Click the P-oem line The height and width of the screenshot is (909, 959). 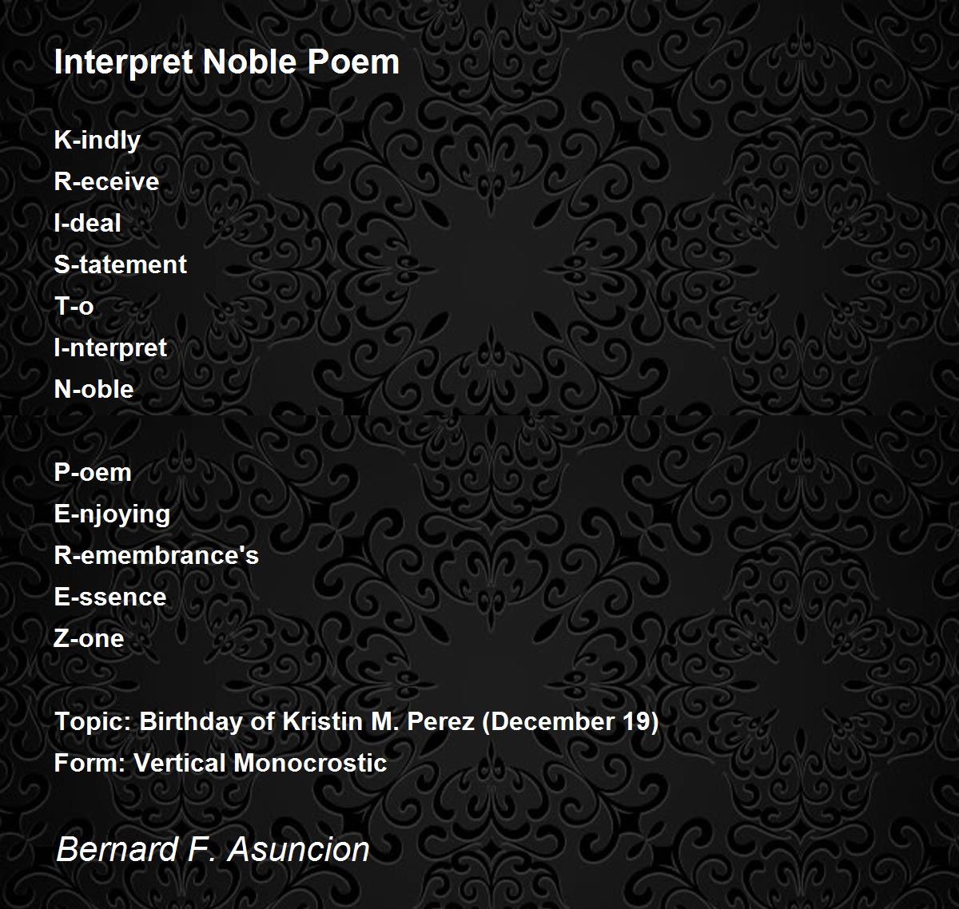(x=93, y=473)
